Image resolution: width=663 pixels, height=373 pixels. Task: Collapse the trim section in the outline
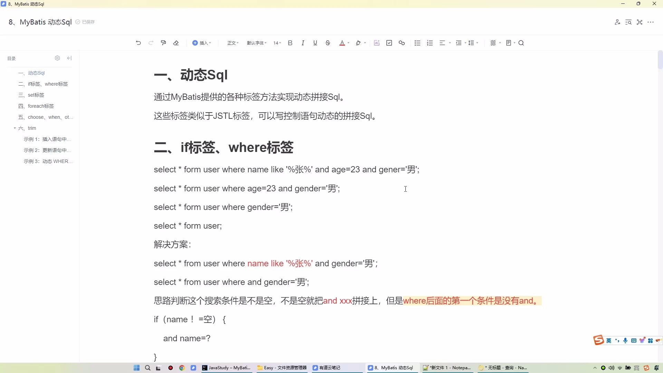pos(15,128)
